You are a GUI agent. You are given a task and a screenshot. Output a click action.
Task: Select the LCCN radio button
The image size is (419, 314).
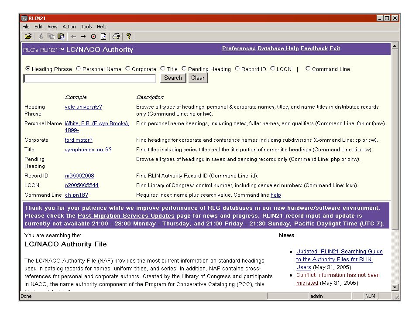(272, 68)
